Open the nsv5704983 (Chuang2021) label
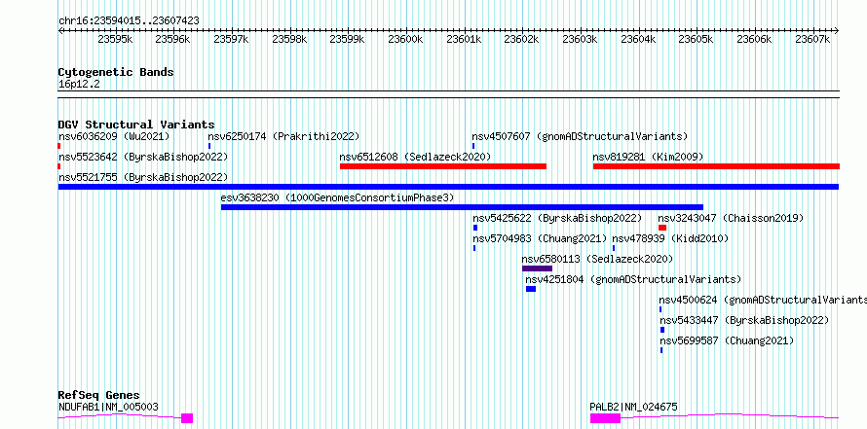 point(540,238)
